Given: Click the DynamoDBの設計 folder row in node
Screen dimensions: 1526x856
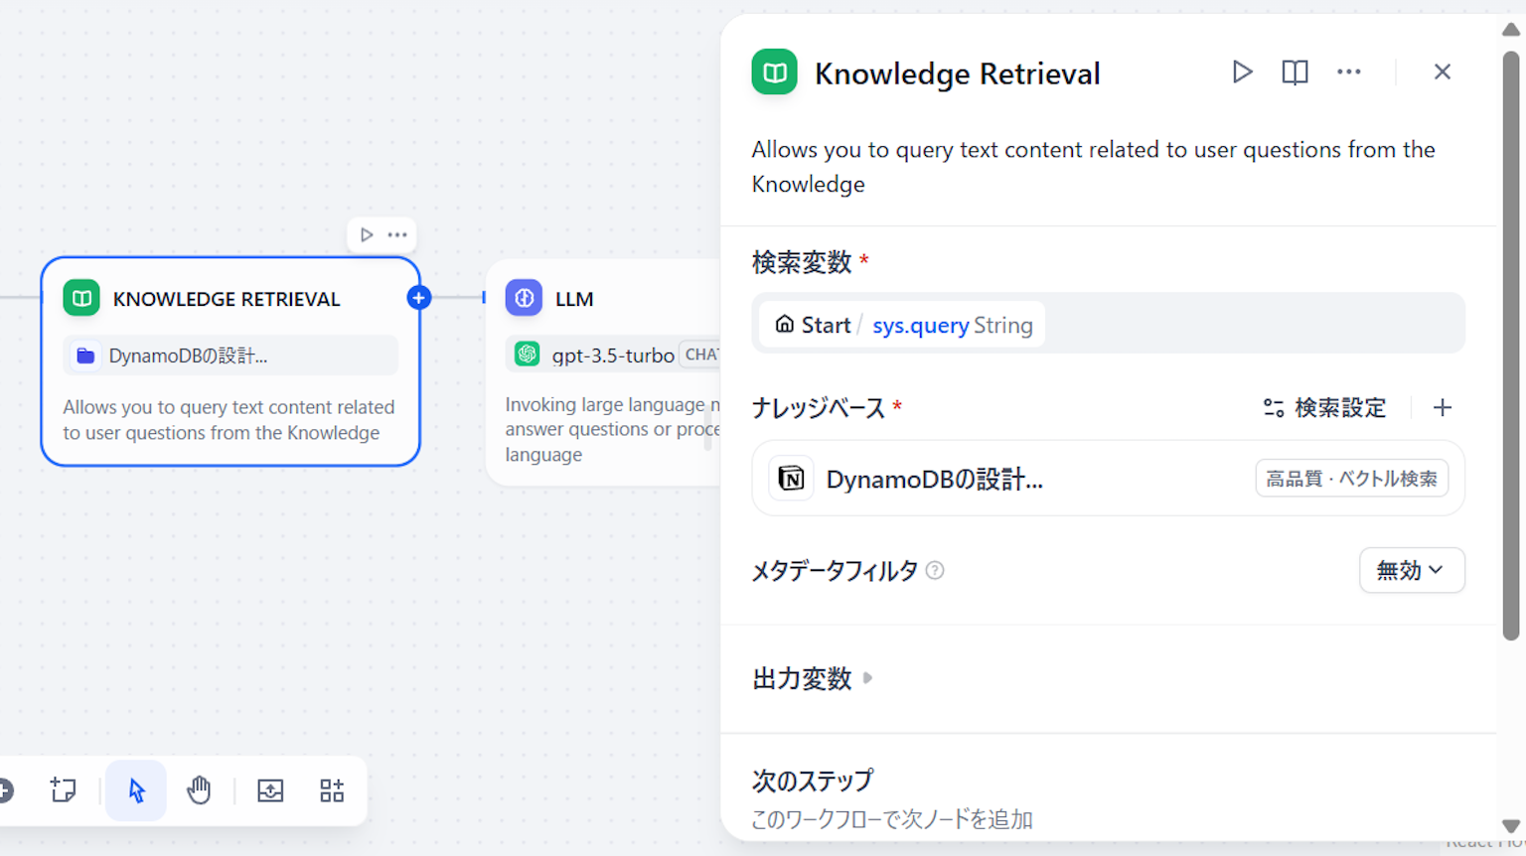Looking at the screenshot, I should (230, 356).
